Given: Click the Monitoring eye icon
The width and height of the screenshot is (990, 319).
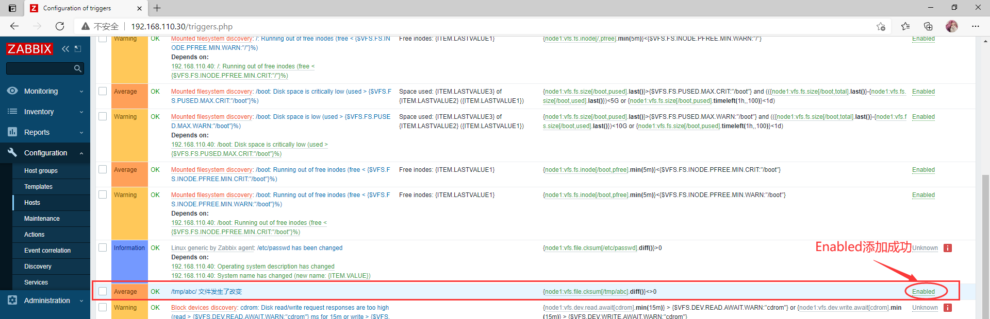Looking at the screenshot, I should pyautogui.click(x=12, y=91).
